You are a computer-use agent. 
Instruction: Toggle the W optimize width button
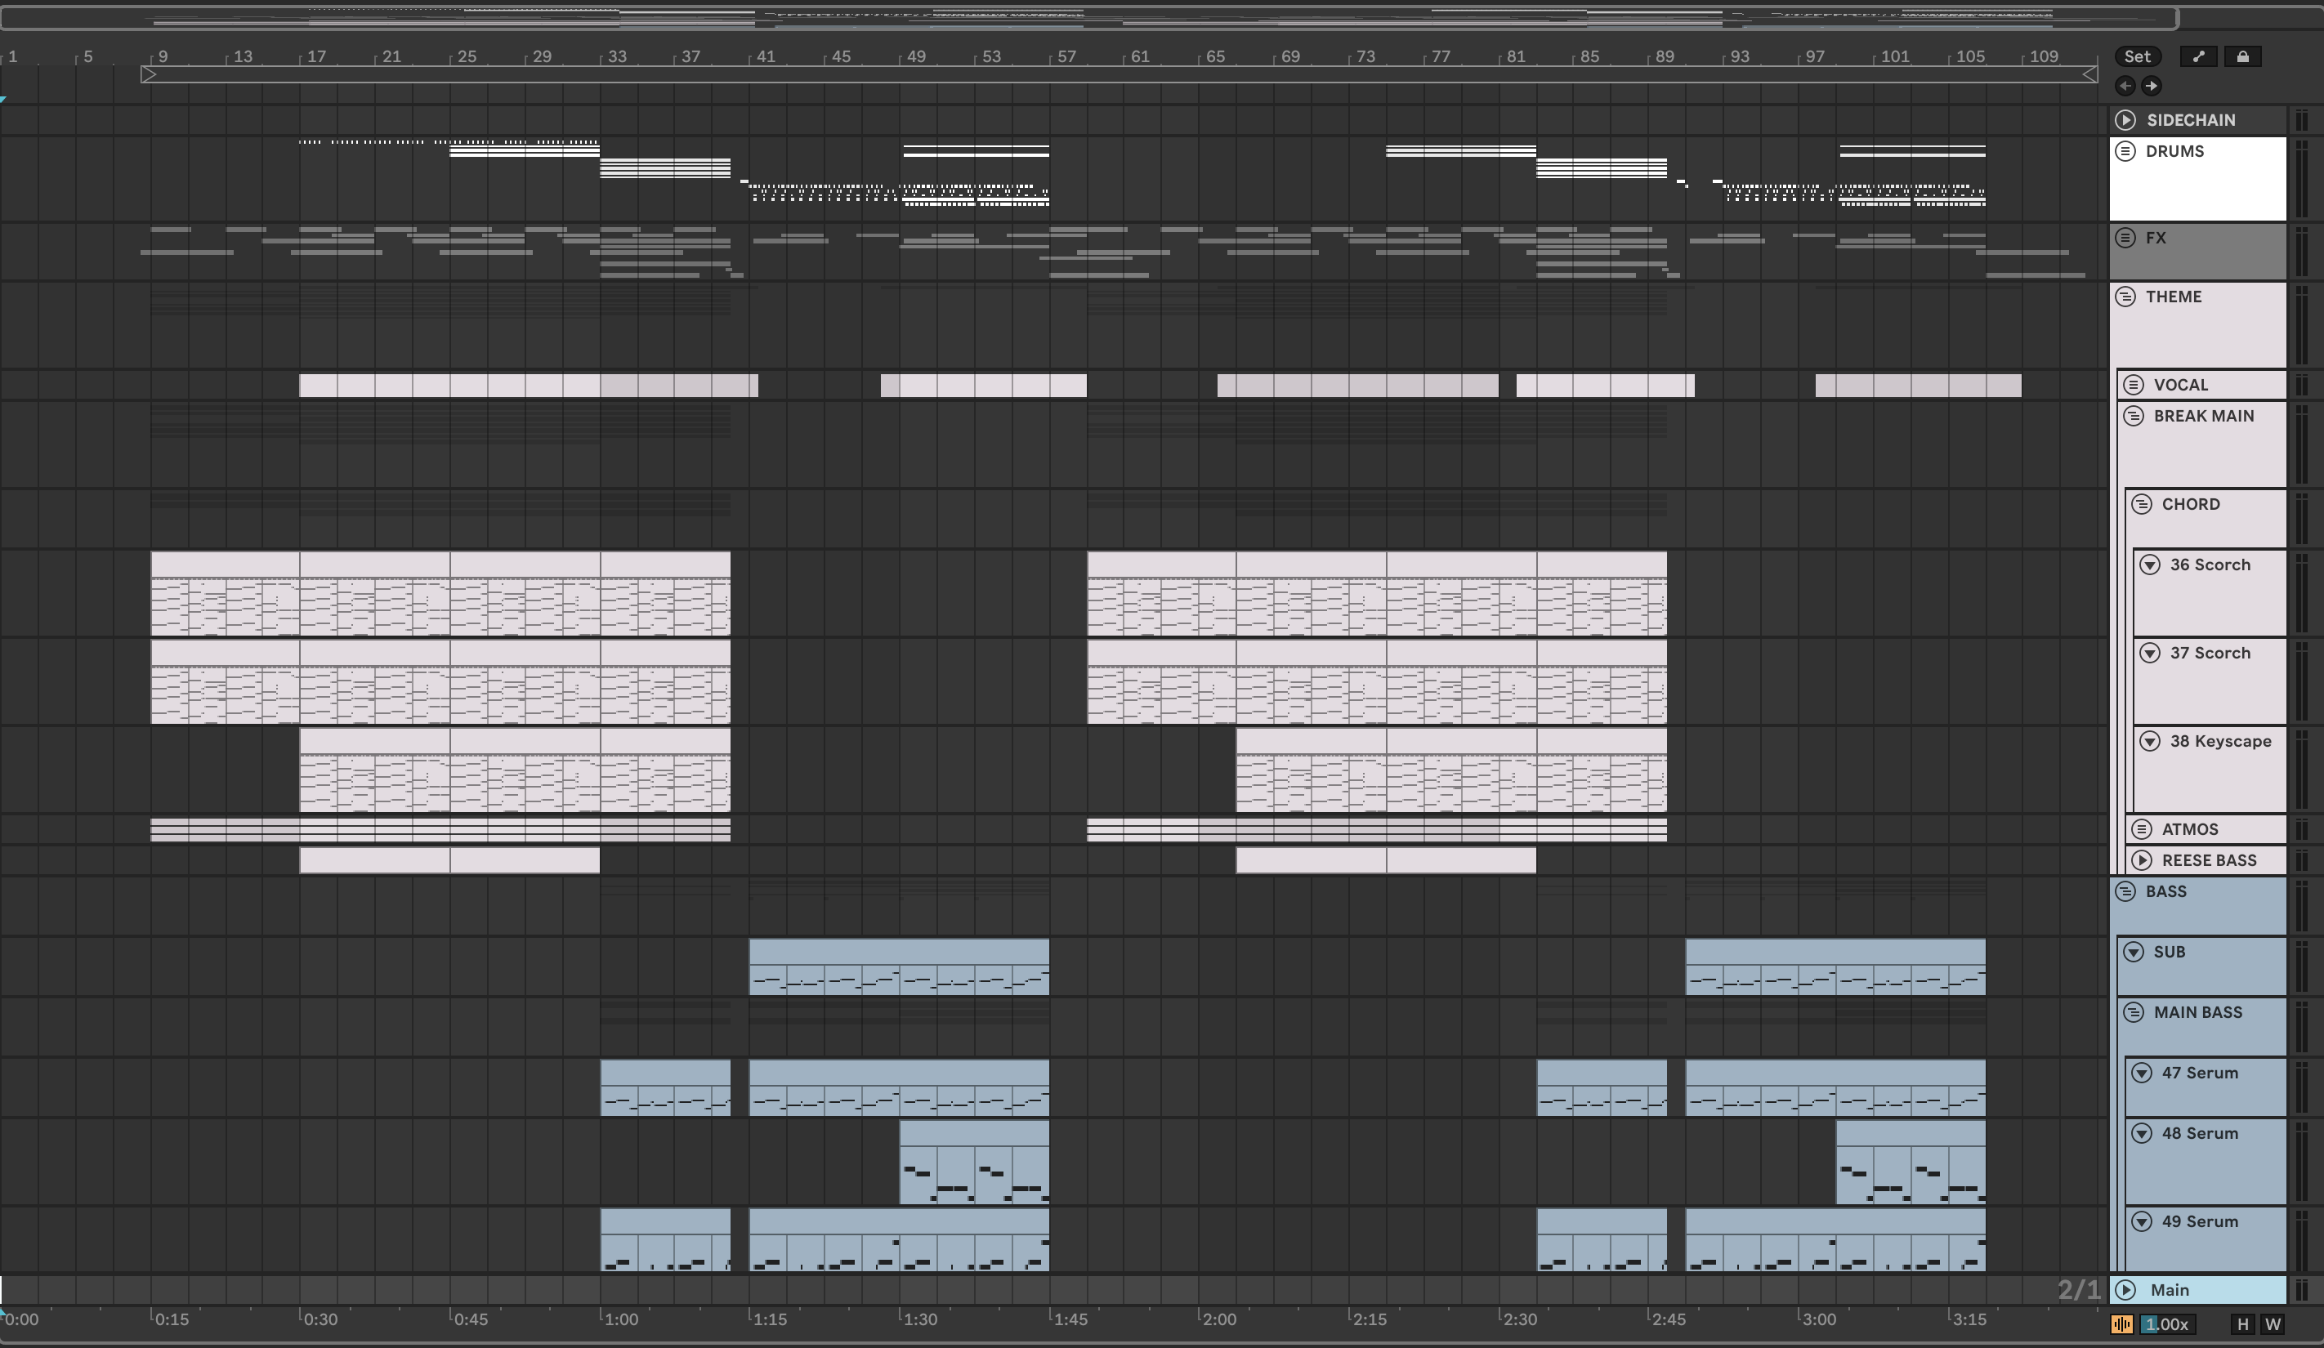(2273, 1325)
